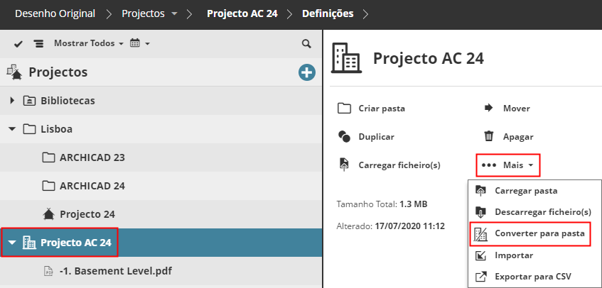Expand the Bibliotecas tree node

click(12, 101)
